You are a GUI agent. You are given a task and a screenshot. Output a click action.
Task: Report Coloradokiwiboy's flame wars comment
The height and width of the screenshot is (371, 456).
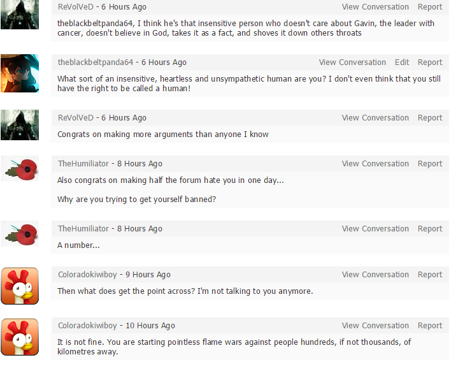click(x=430, y=326)
